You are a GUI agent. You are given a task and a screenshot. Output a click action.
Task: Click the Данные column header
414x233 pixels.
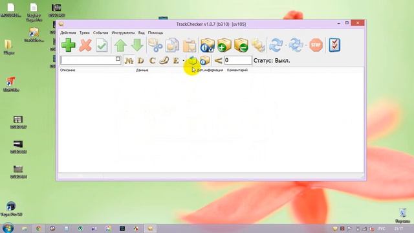[142, 70]
